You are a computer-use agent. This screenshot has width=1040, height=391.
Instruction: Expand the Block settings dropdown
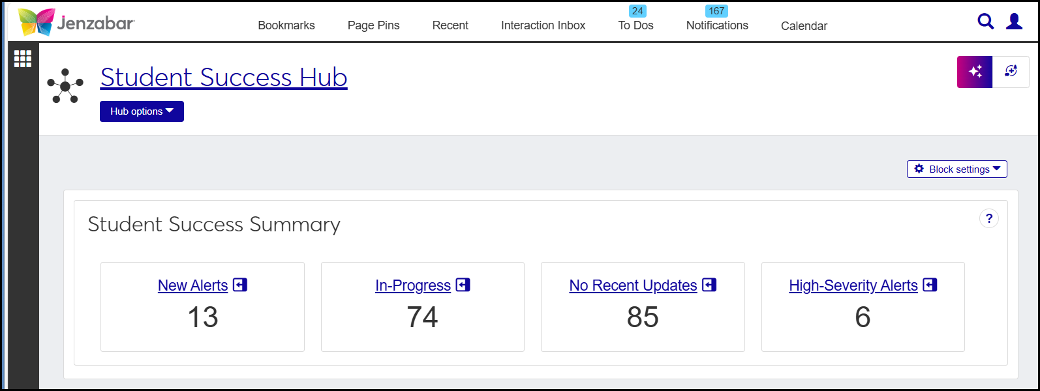click(x=957, y=169)
